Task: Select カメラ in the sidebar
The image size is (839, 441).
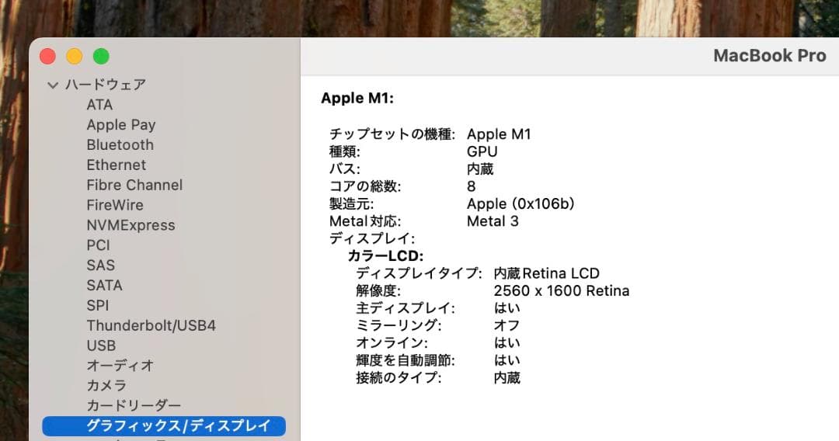Action: [x=106, y=385]
